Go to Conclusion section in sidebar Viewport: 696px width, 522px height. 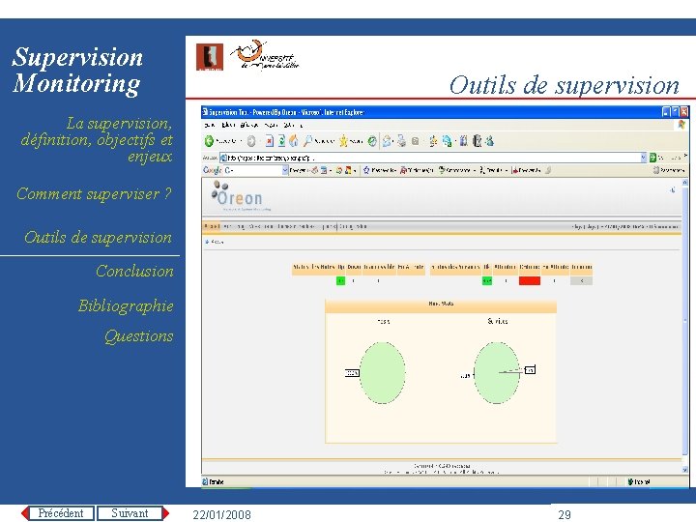click(x=134, y=271)
